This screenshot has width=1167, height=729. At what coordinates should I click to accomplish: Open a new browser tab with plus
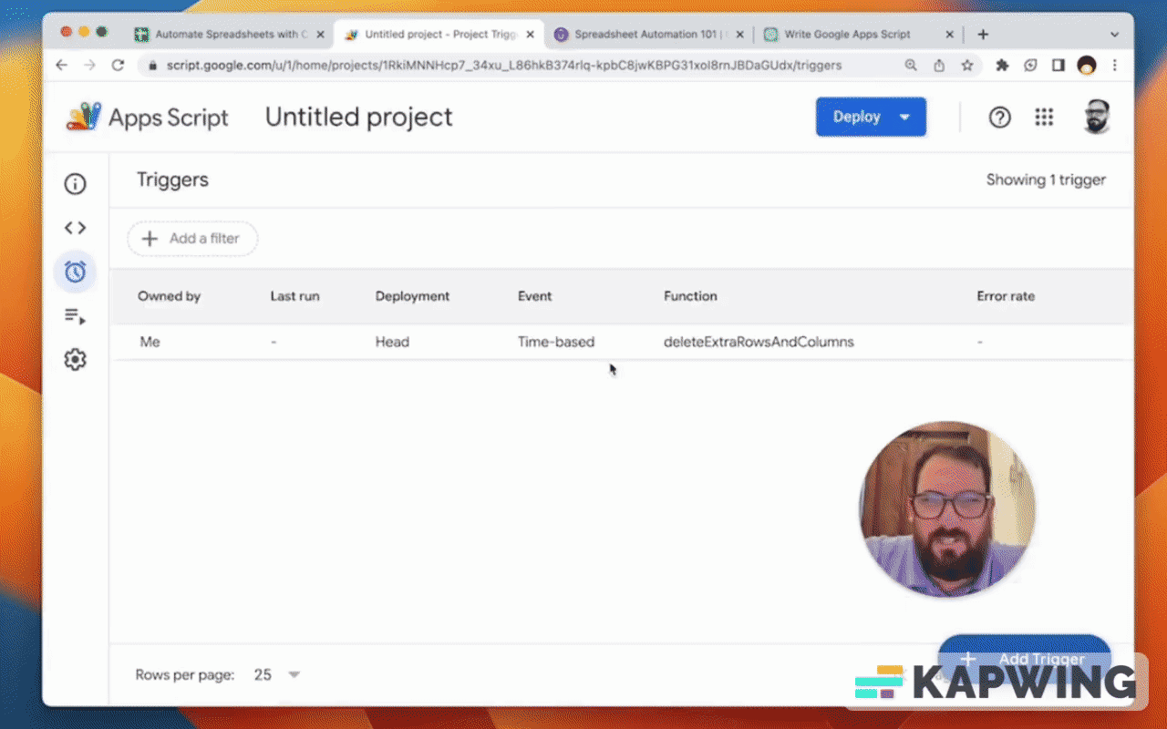[x=983, y=35]
